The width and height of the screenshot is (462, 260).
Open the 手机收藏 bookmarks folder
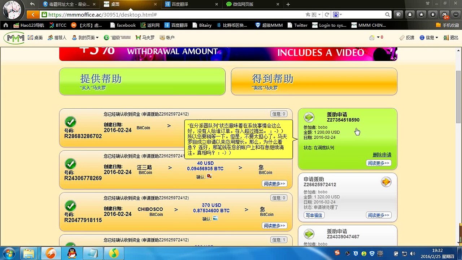coord(447,25)
